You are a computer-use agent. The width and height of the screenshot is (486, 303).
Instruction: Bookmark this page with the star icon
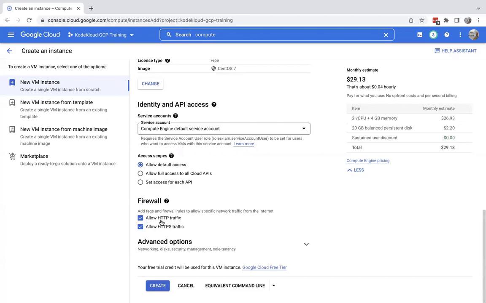[421, 20]
